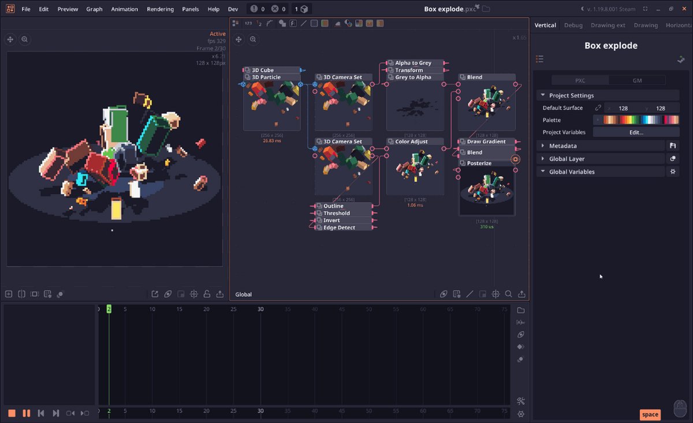Click the blend node icon in graph toolbar
Viewport: 693px width, 423px height.
point(282,24)
